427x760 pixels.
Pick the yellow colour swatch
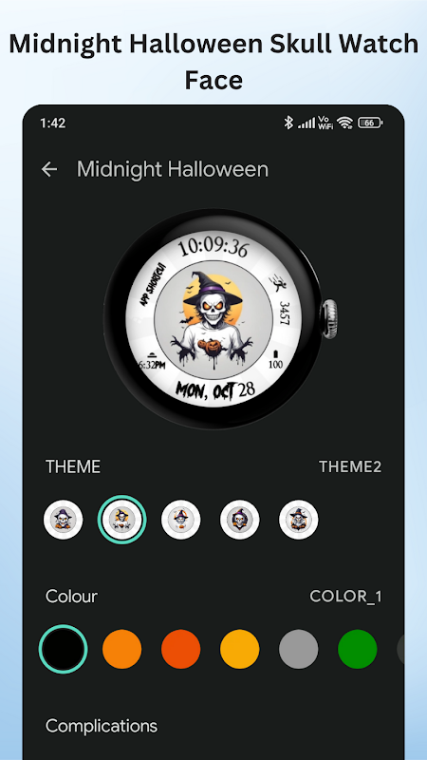240,649
